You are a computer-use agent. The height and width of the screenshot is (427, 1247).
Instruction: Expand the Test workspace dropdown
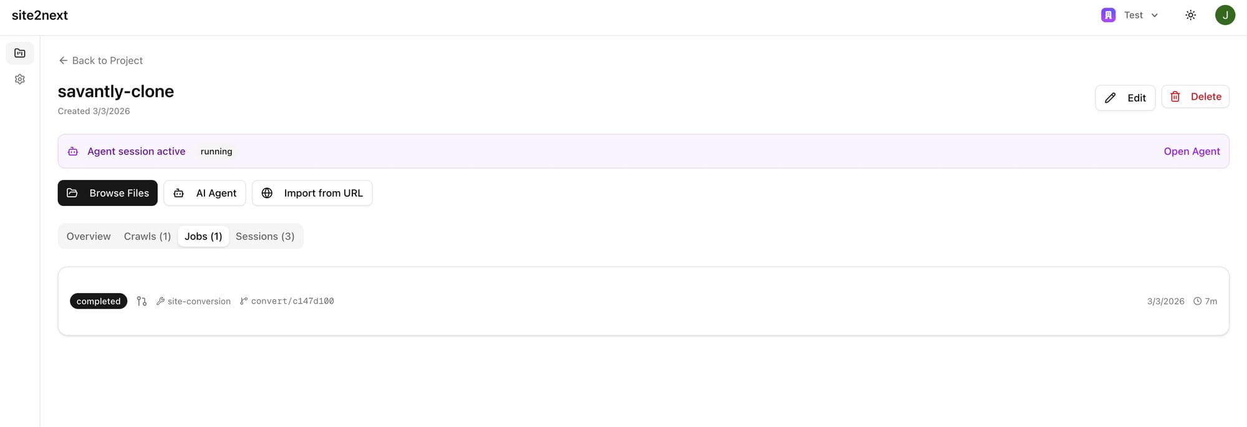pos(1154,16)
